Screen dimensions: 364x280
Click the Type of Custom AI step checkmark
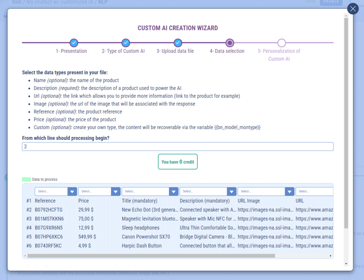click(125, 43)
